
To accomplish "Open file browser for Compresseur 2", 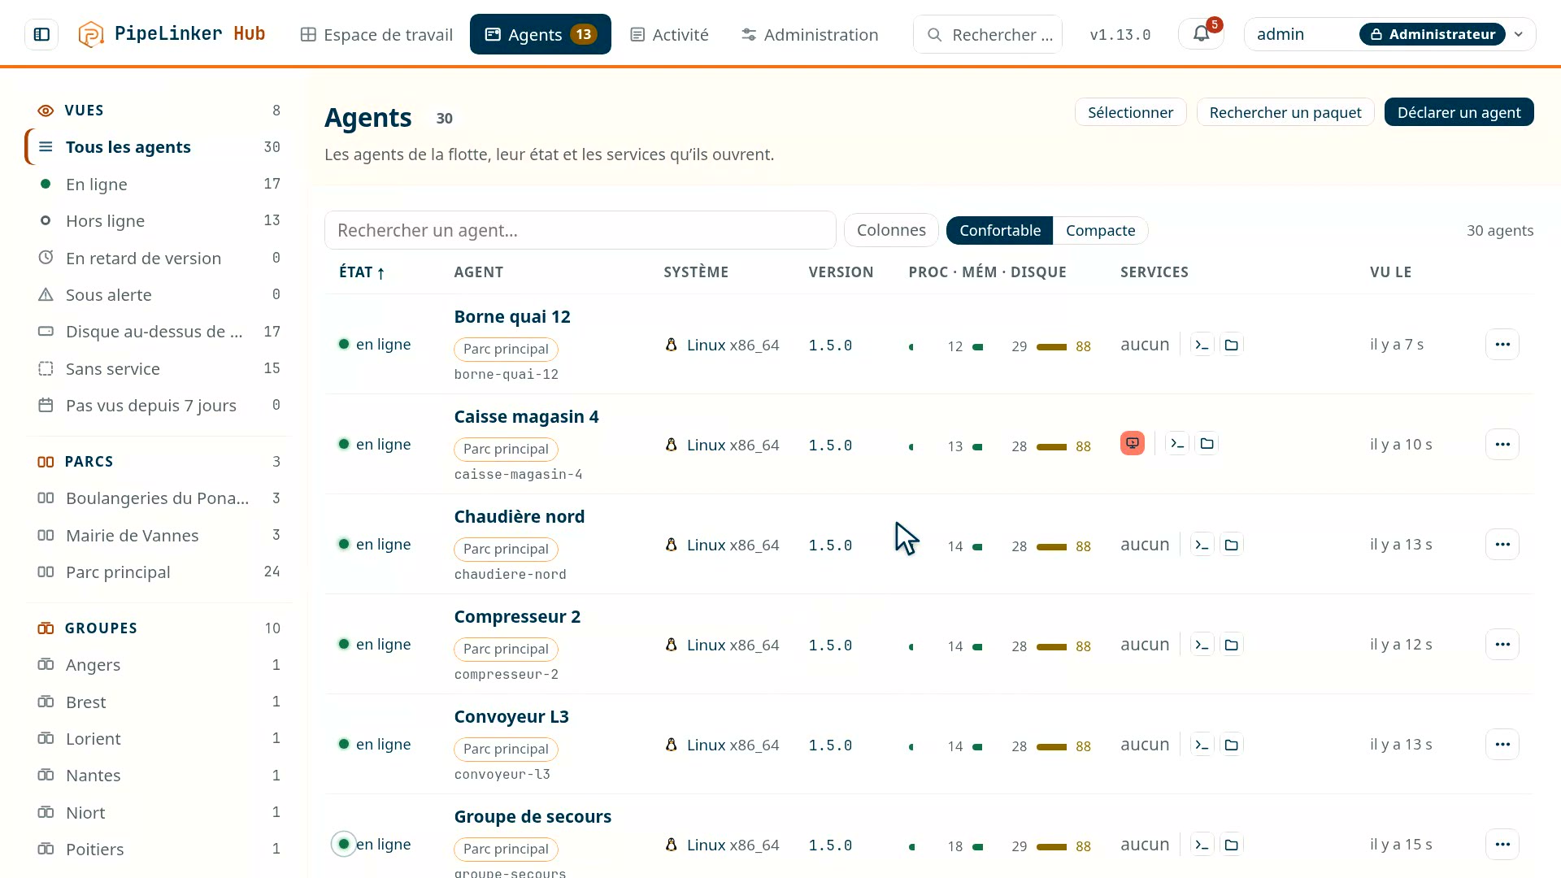I will pyautogui.click(x=1232, y=645).
